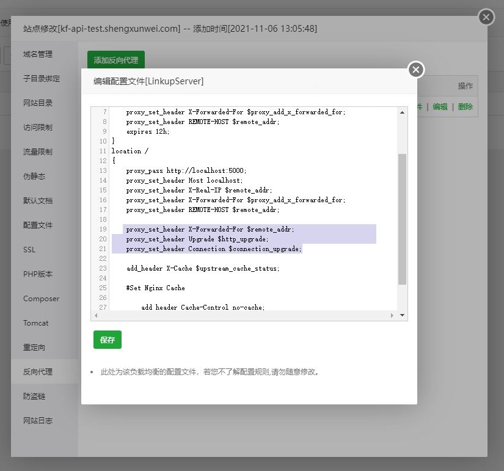
Task: Switch to PHP版本 (PHP Version) section
Action: (38, 274)
